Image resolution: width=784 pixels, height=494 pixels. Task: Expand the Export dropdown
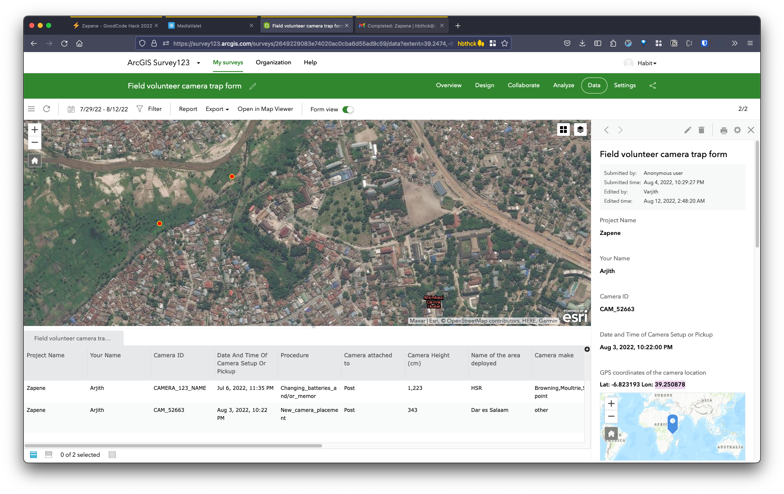(217, 109)
